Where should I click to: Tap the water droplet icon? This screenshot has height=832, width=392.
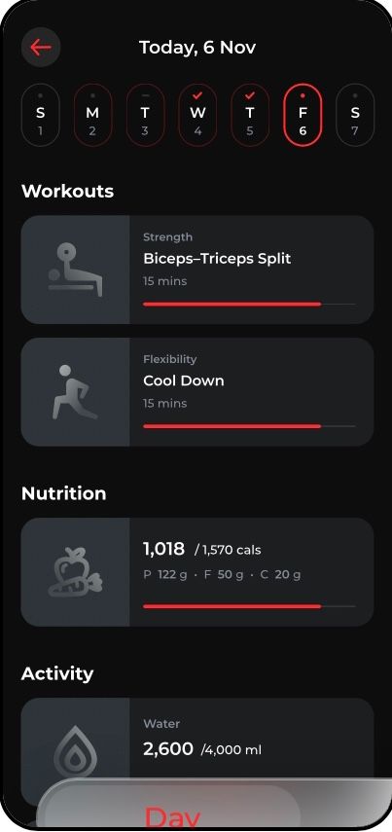(x=75, y=752)
